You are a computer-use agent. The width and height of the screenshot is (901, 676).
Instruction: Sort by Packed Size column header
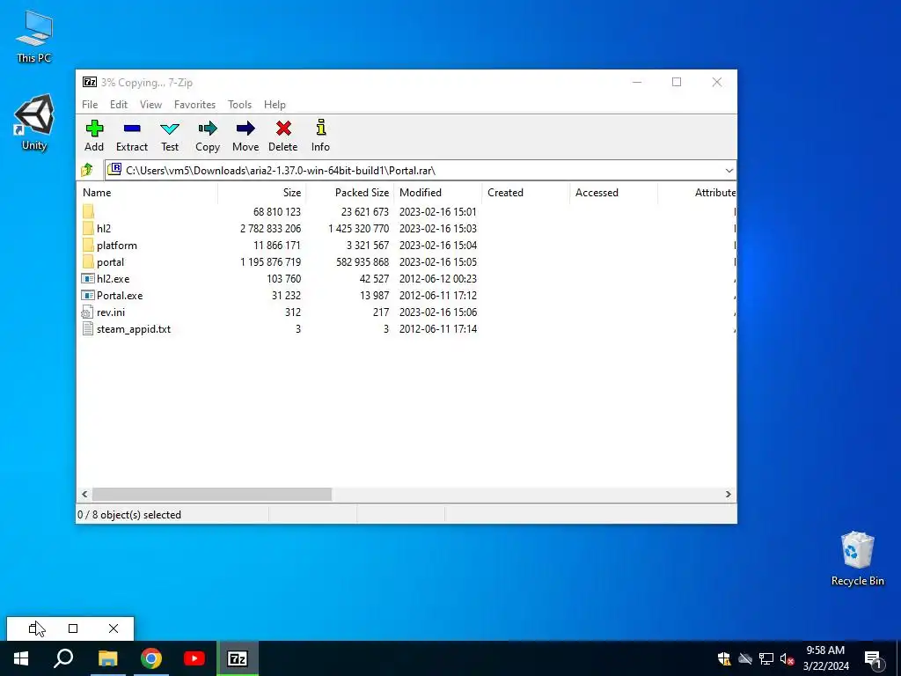click(350, 193)
